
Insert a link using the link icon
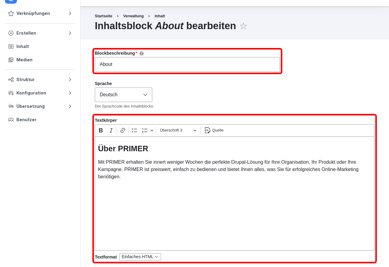click(x=123, y=130)
